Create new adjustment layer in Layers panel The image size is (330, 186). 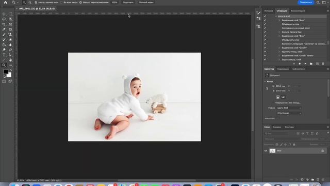tap(307, 179)
